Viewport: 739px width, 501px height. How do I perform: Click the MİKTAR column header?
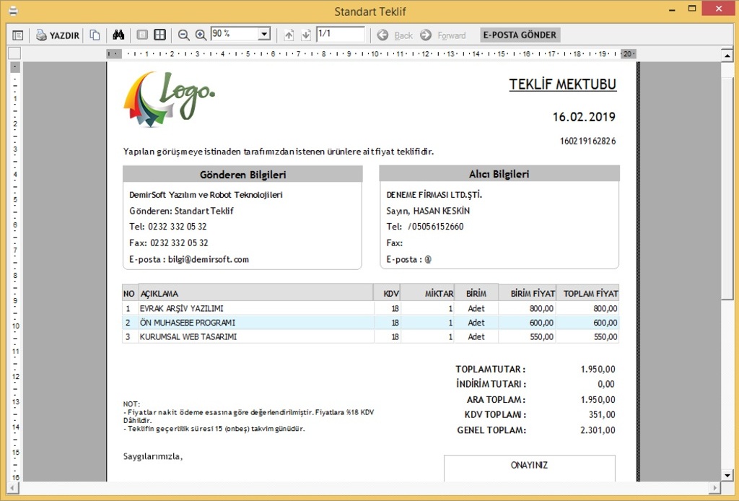(427, 293)
